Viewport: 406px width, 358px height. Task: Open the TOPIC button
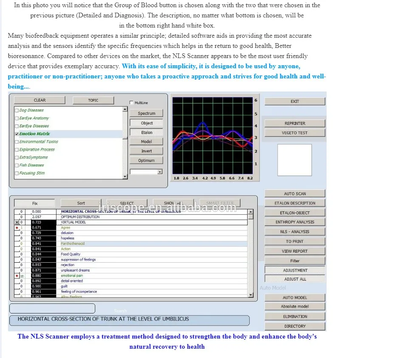pyautogui.click(x=93, y=100)
